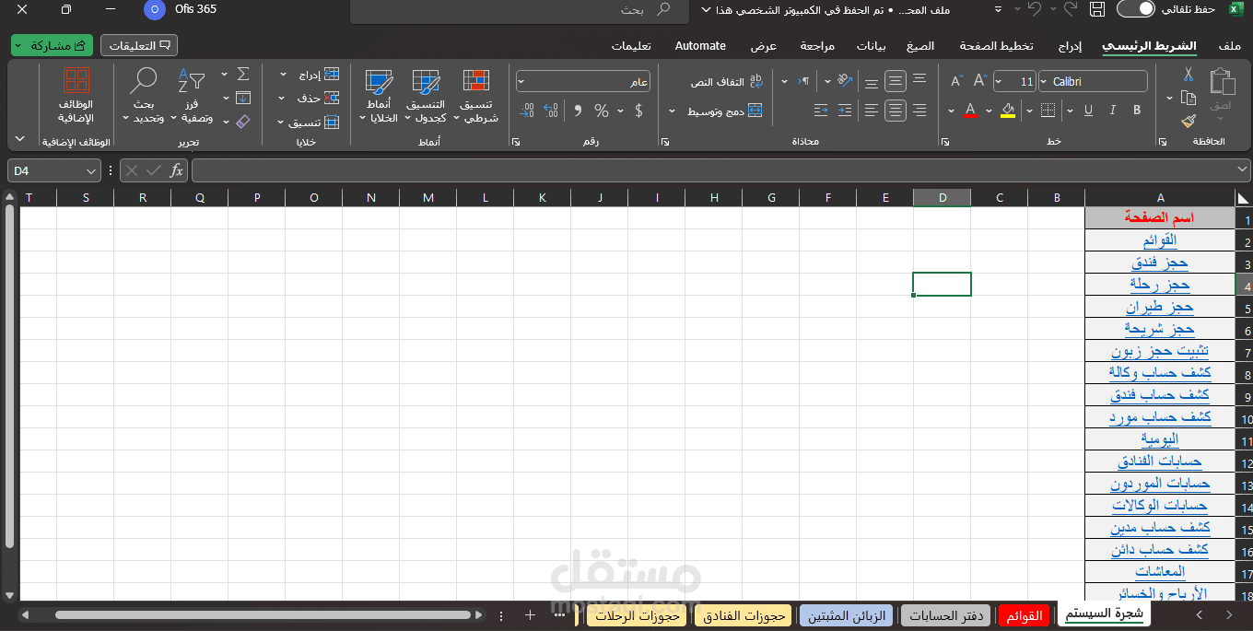The width and height of the screenshot is (1253, 631).
Task: Toggle center horizontal alignment
Action: click(x=896, y=111)
